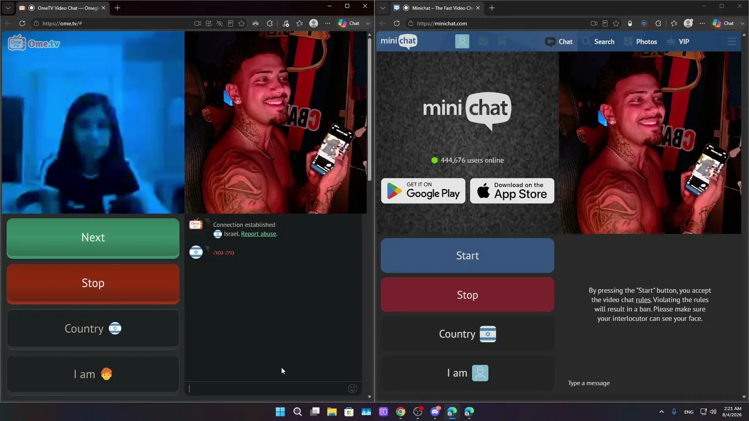749x421 pixels.
Task: Select the Minichat browser tab
Action: (437, 8)
